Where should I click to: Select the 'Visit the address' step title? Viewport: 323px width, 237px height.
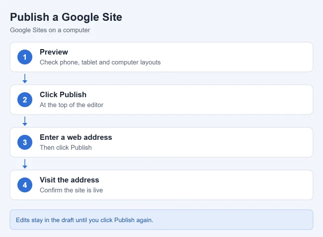pyautogui.click(x=70, y=180)
